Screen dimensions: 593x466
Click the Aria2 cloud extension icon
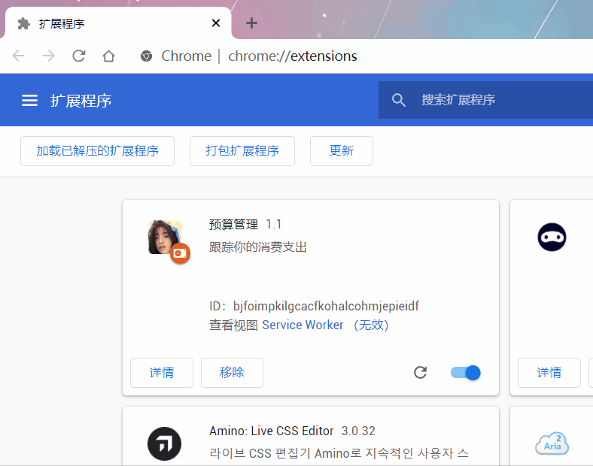[552, 443]
